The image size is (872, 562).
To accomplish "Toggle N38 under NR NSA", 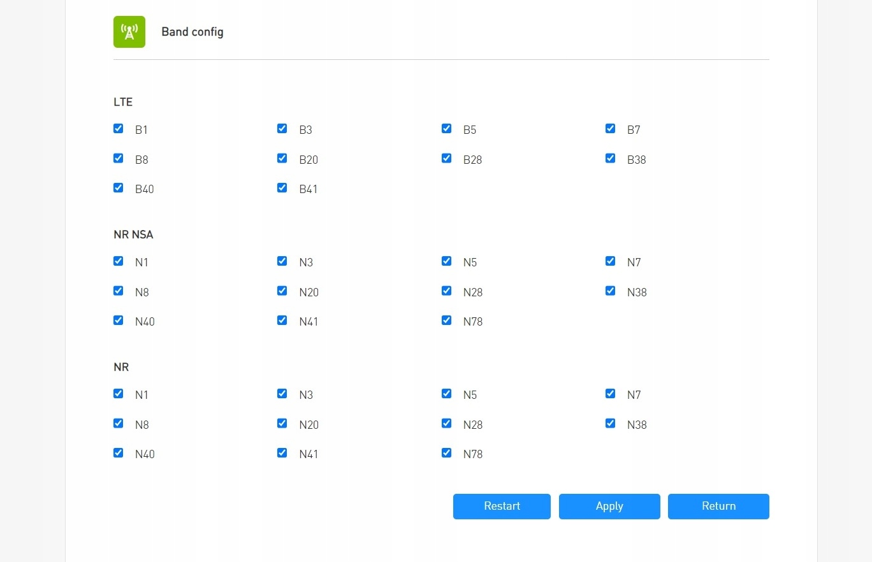I will tap(611, 291).
